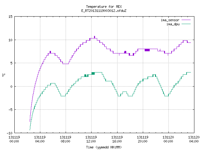This screenshot has height=150, width=200.
Task: Click the x-axis label '131119 00:00'
Action: click(x=14, y=139)
